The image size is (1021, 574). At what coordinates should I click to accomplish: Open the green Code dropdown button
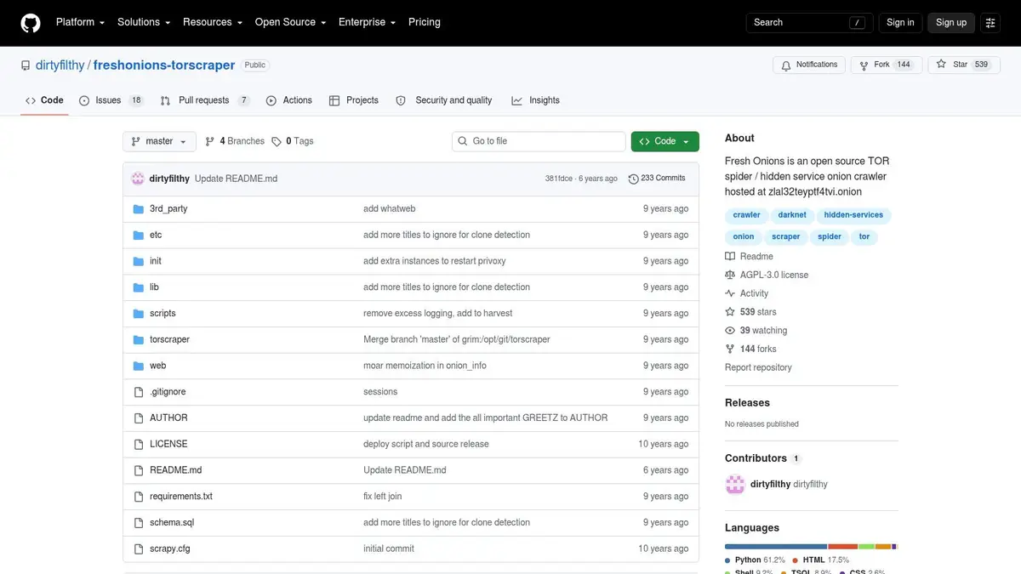pyautogui.click(x=665, y=141)
